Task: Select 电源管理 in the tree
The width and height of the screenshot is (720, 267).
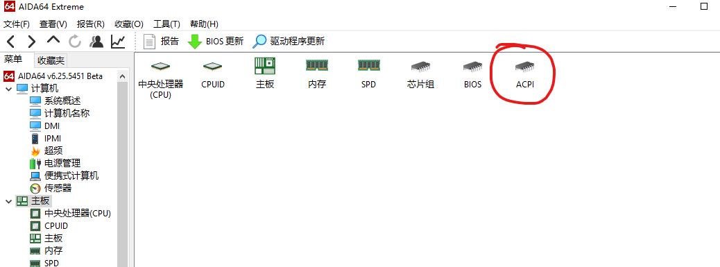Action: click(55, 163)
